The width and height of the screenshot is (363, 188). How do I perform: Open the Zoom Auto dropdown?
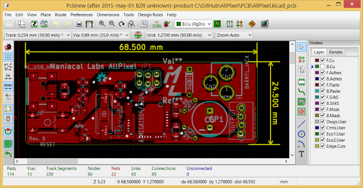click(x=234, y=35)
